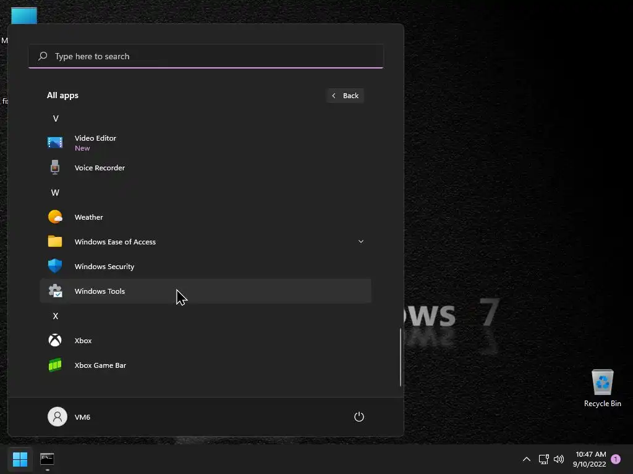633x474 pixels.
Task: Open notification badge in taskbar
Action: (616, 459)
